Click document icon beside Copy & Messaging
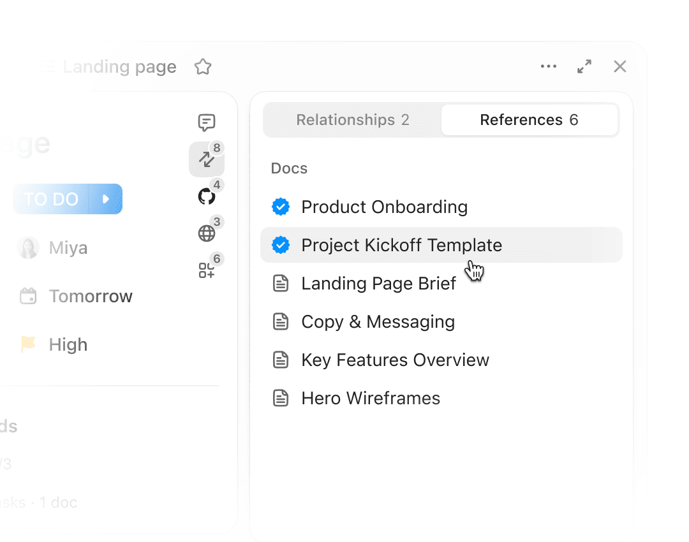 280,321
